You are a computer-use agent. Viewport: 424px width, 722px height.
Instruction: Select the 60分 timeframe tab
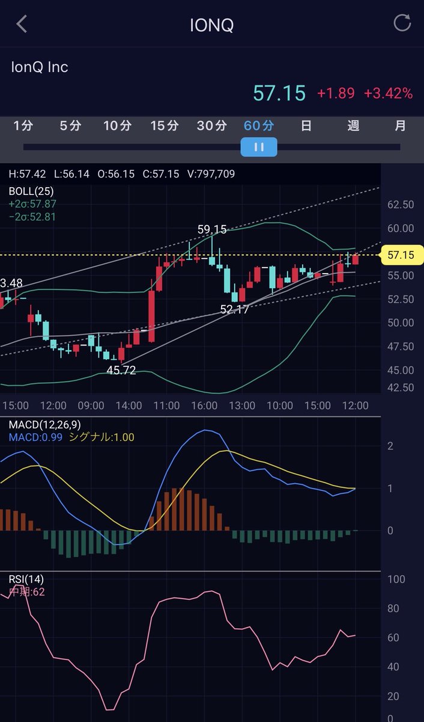pos(259,126)
